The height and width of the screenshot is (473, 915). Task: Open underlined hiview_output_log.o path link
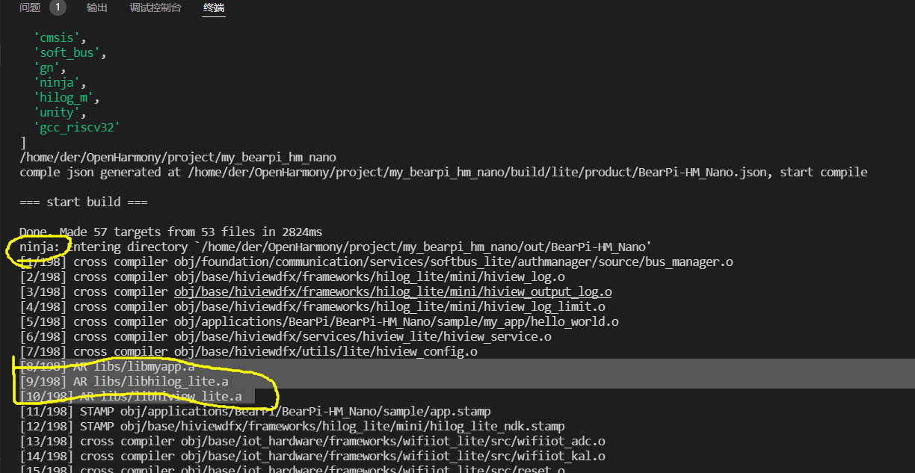click(393, 291)
